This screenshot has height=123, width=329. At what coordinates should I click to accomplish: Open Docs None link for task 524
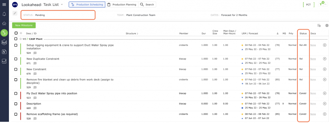pos(313,45)
